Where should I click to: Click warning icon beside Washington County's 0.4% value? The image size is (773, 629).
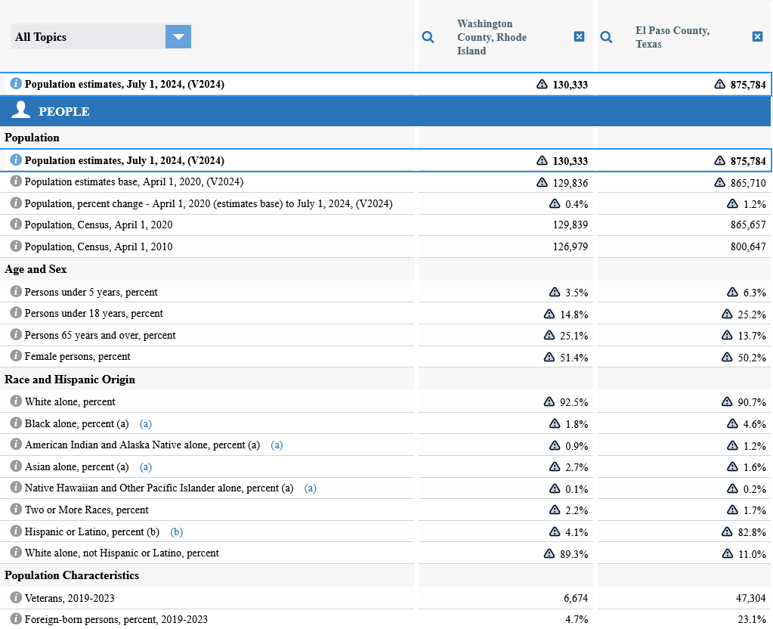coord(555,204)
